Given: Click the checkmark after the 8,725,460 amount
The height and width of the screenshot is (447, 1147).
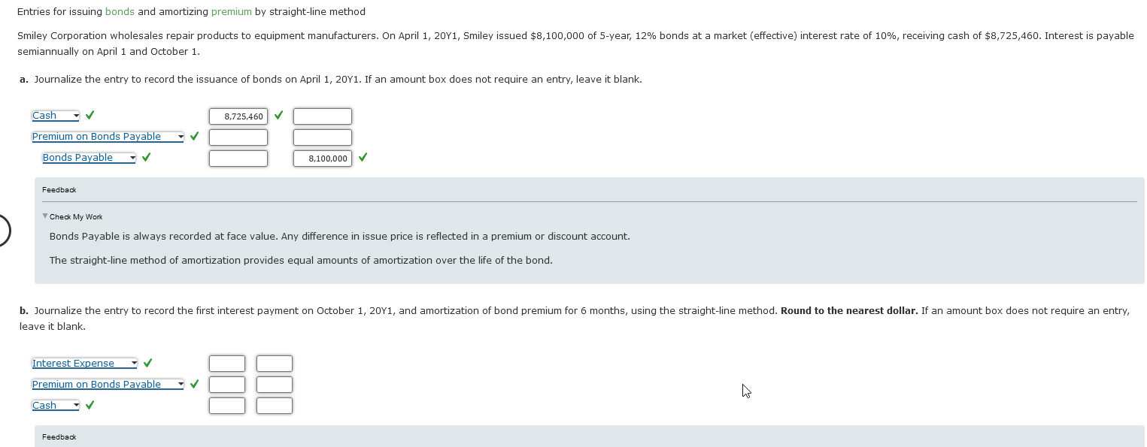Looking at the screenshot, I should [x=278, y=116].
